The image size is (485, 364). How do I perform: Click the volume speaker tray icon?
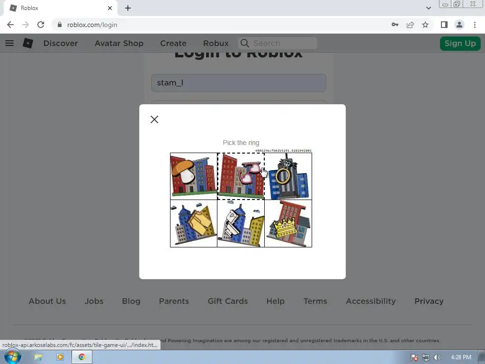[x=437, y=357]
